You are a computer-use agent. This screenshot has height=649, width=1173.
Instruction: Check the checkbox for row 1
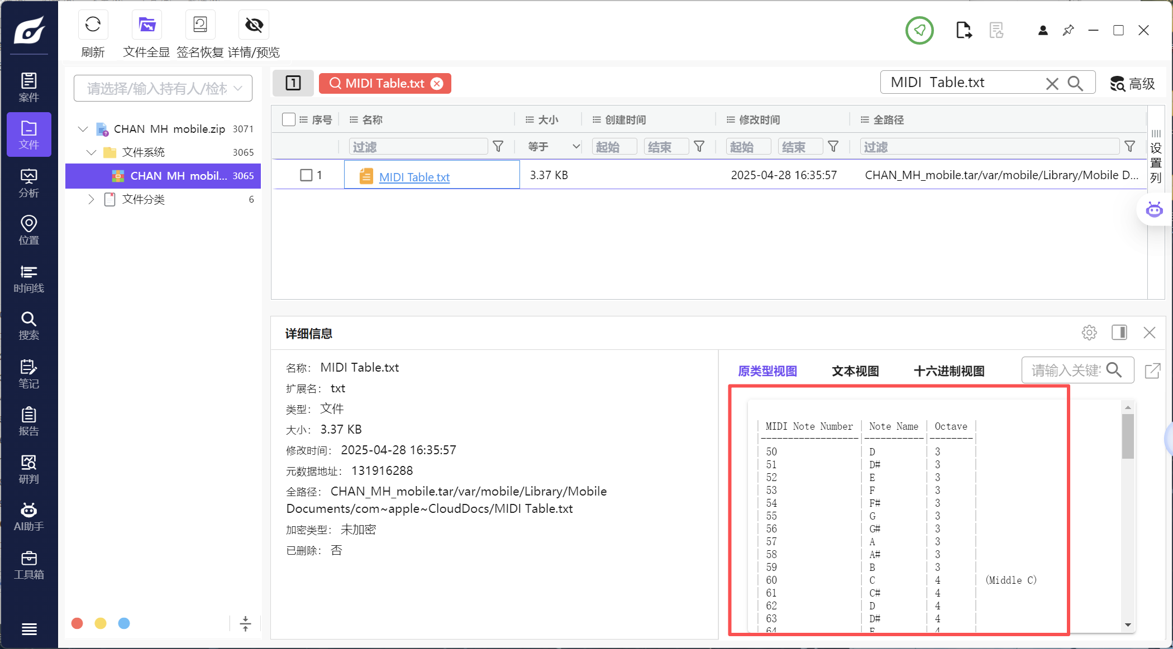pyautogui.click(x=306, y=175)
